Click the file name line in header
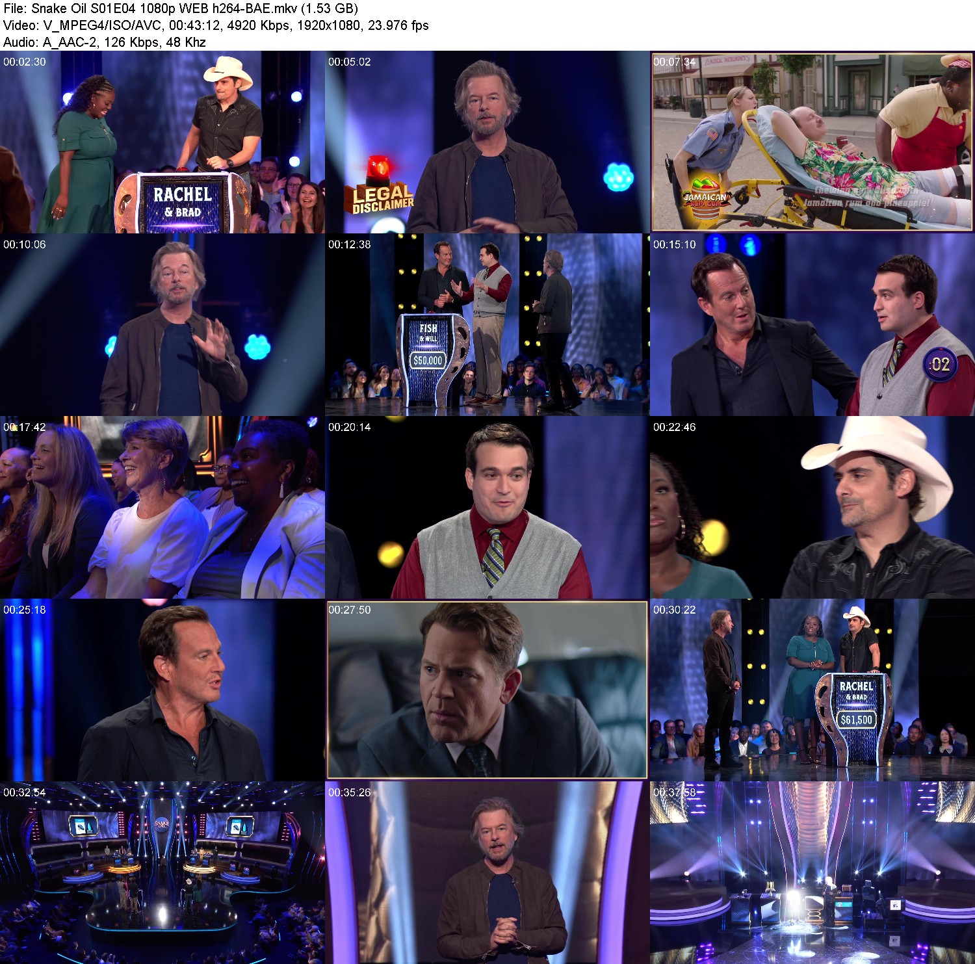The image size is (975, 964). [x=181, y=8]
